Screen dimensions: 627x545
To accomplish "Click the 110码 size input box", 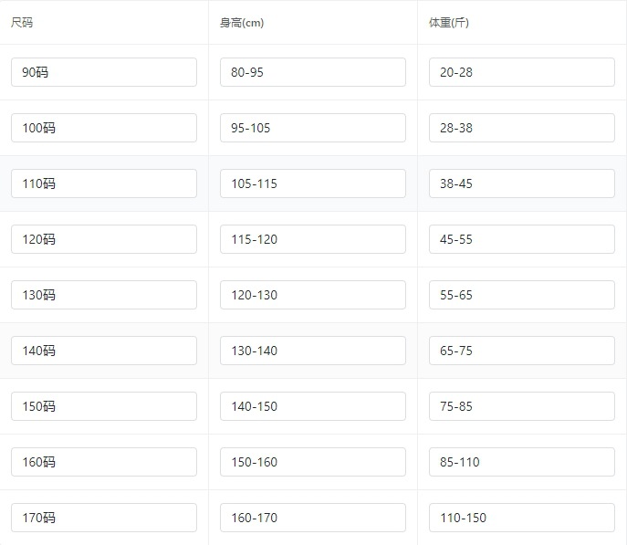I will tap(104, 183).
